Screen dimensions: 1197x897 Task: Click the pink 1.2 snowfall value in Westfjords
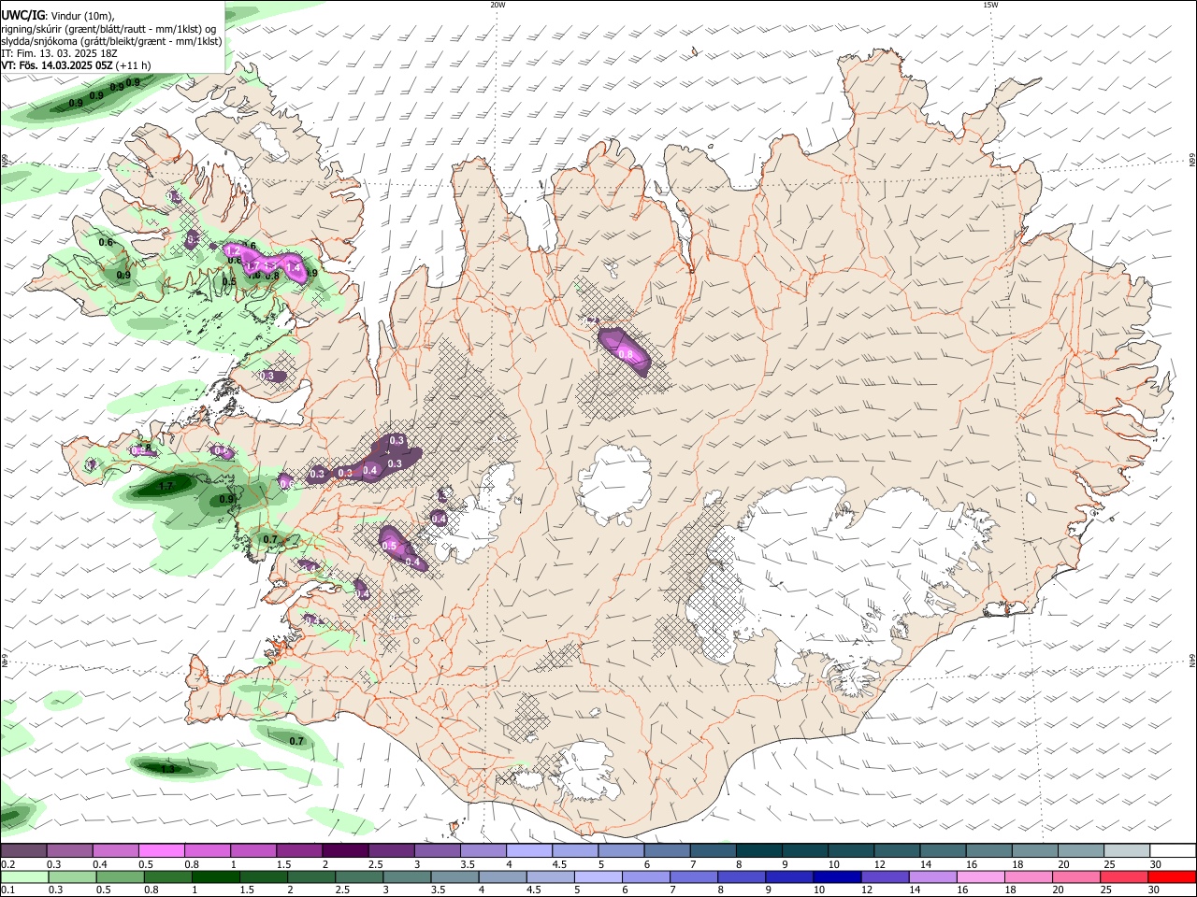tap(234, 252)
